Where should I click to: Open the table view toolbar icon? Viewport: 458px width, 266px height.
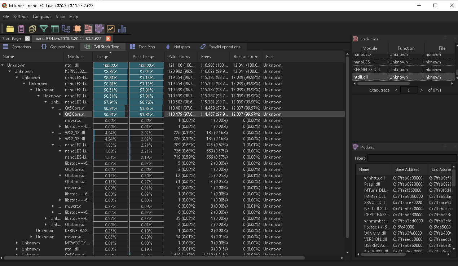point(54,28)
